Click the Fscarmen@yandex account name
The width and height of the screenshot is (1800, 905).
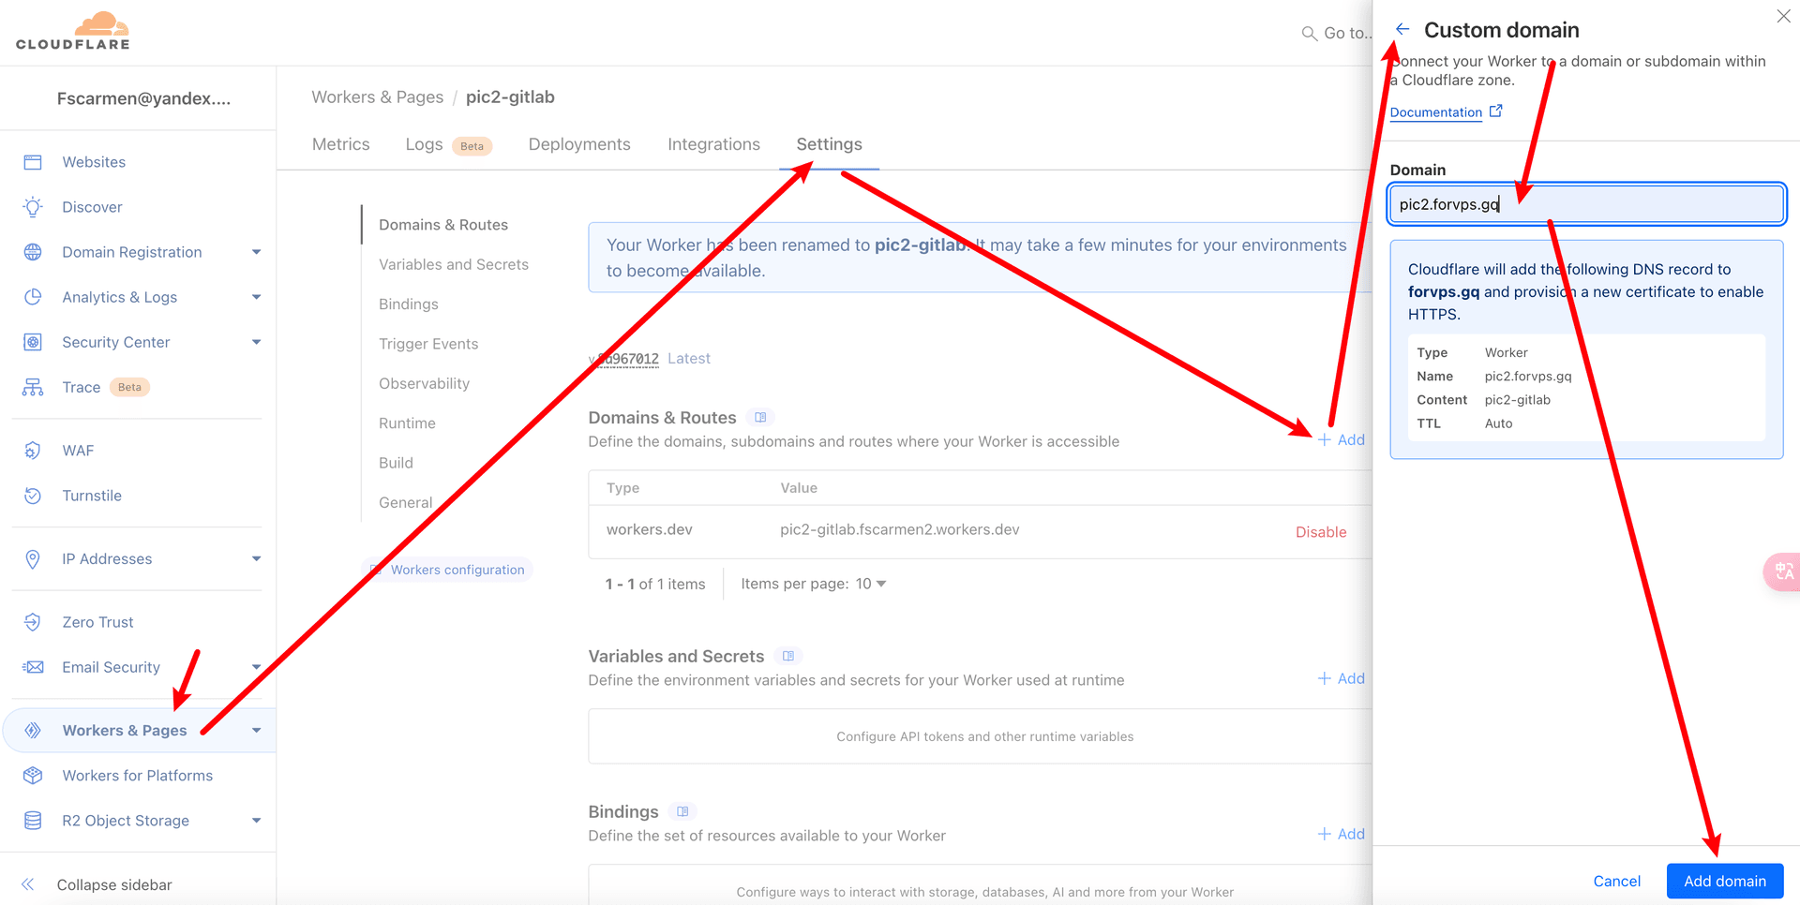[x=143, y=98]
